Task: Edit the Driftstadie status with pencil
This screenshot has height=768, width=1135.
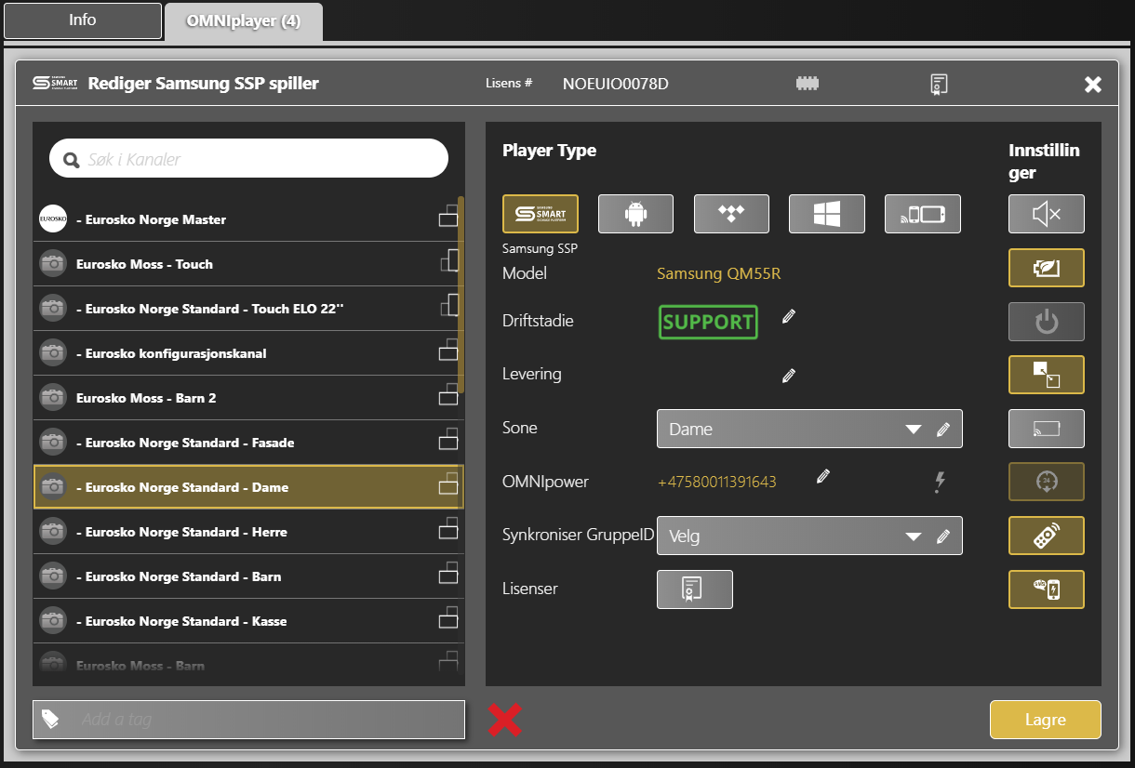Action: pos(789,316)
